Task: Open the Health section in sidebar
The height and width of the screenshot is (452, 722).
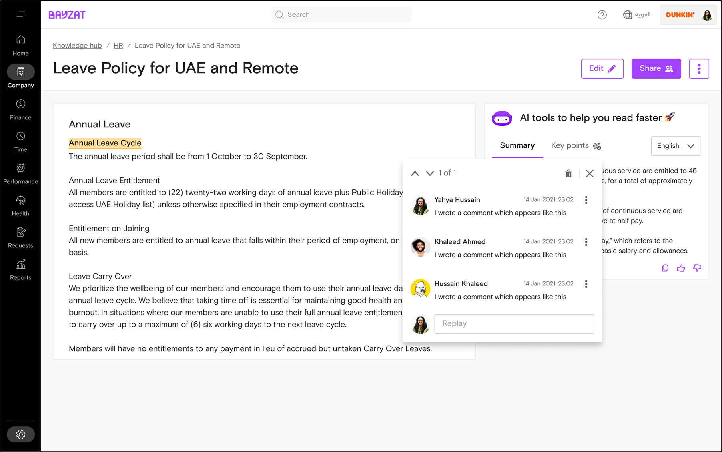Action: coord(21,206)
